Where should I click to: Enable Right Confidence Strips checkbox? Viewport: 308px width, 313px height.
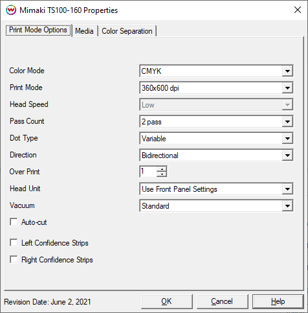pyautogui.click(x=14, y=259)
